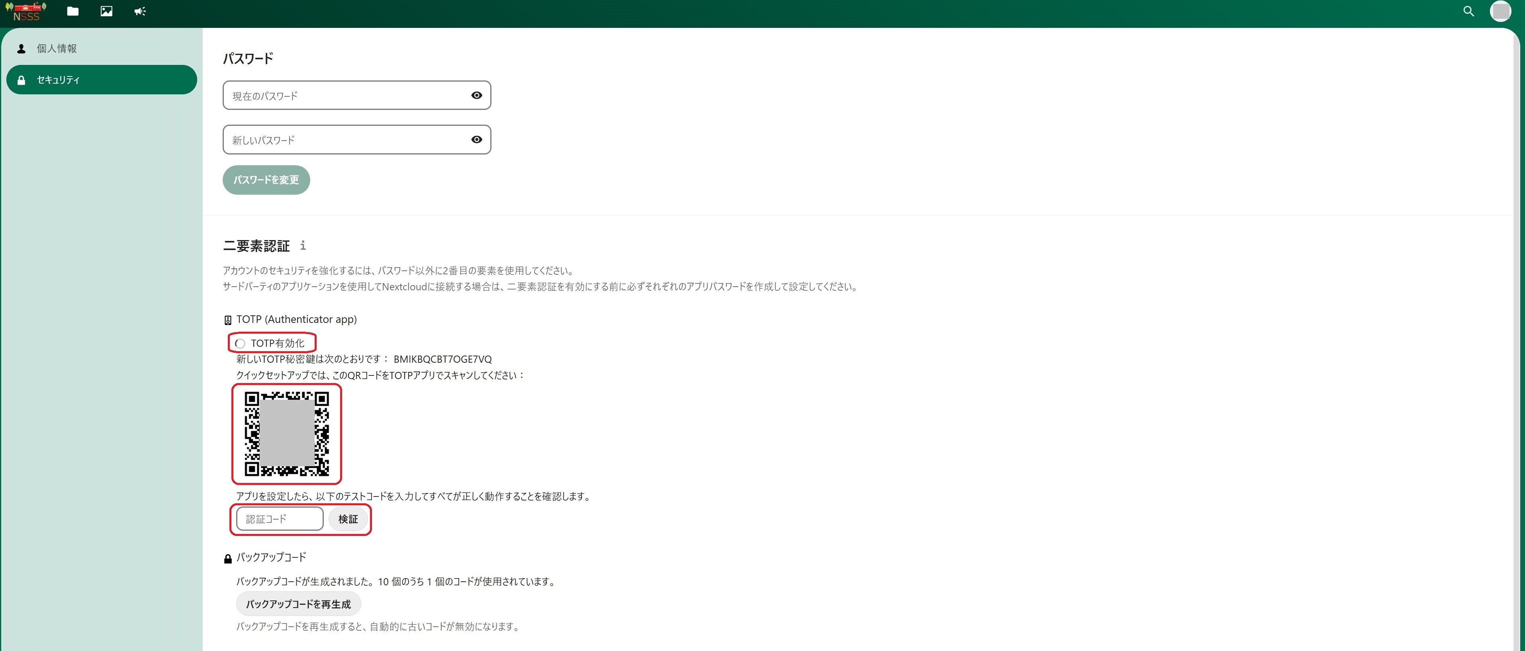Click the TOTP QR code image
The width and height of the screenshot is (1525, 651).
[x=286, y=434]
